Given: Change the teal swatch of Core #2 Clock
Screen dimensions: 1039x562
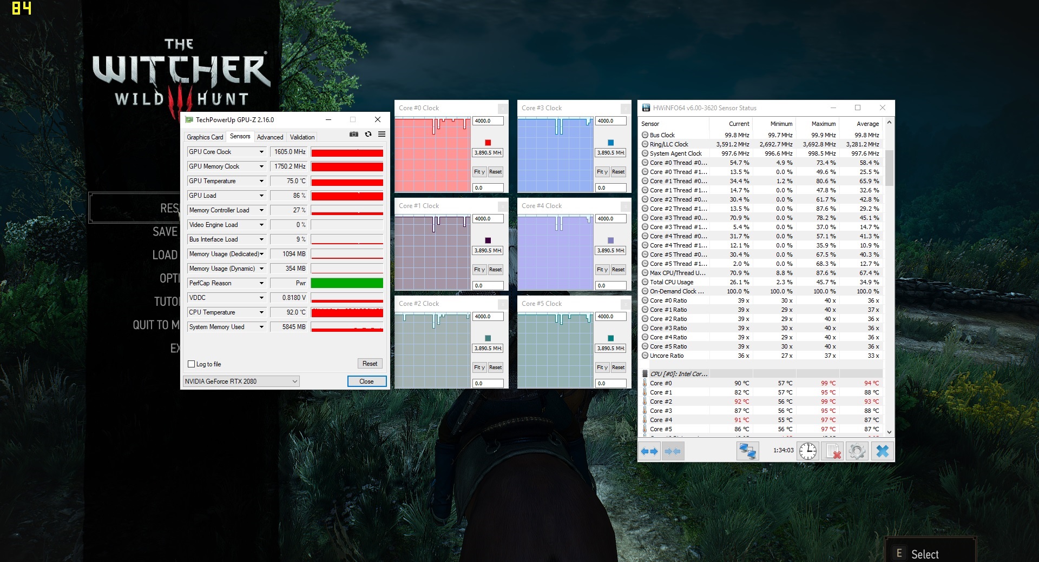Looking at the screenshot, I should coord(488,338).
